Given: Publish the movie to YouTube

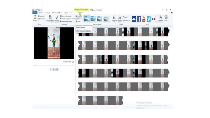Looking at the screenshot, I should [144, 19].
